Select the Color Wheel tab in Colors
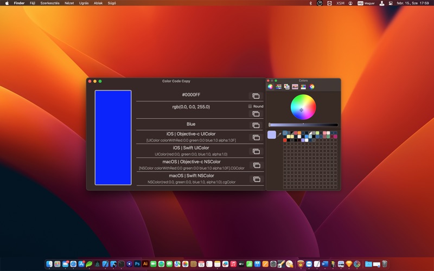 270,87
